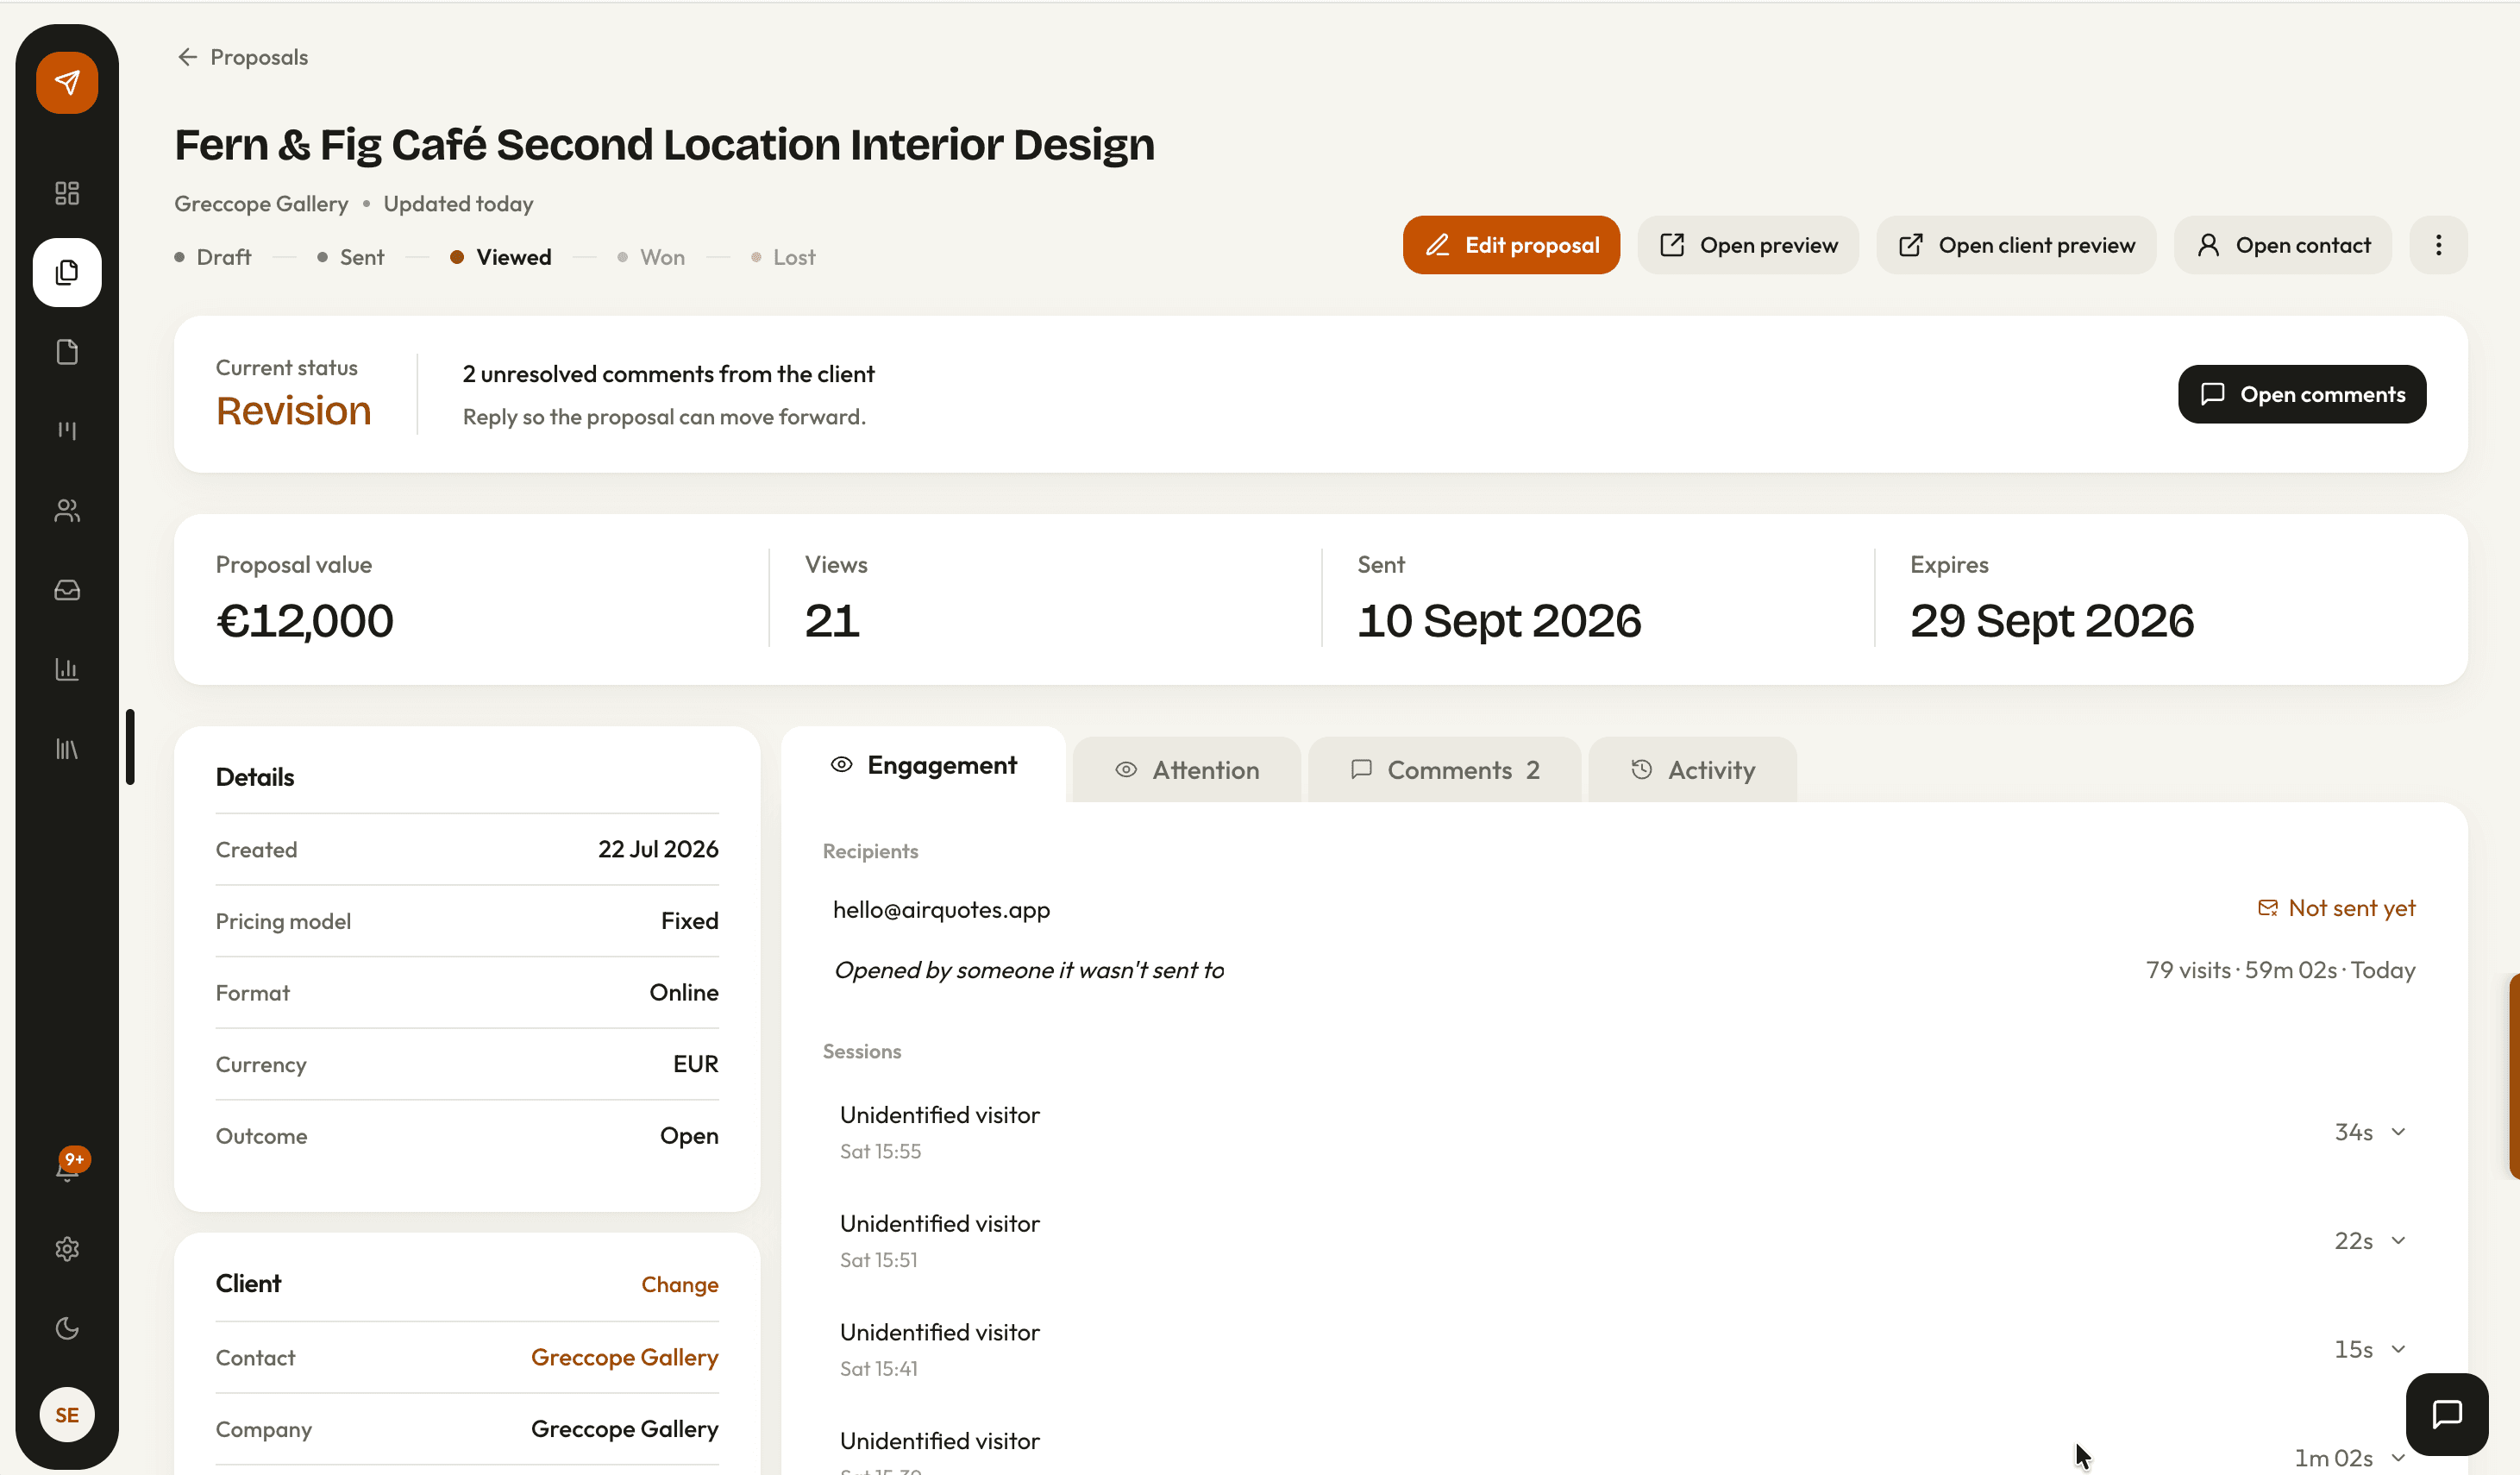The width and height of the screenshot is (2520, 1475).
Task: Open the inbox tray icon in sidebar
Action: click(67, 590)
